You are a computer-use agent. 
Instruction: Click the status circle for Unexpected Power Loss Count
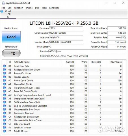click(x=4, y=99)
